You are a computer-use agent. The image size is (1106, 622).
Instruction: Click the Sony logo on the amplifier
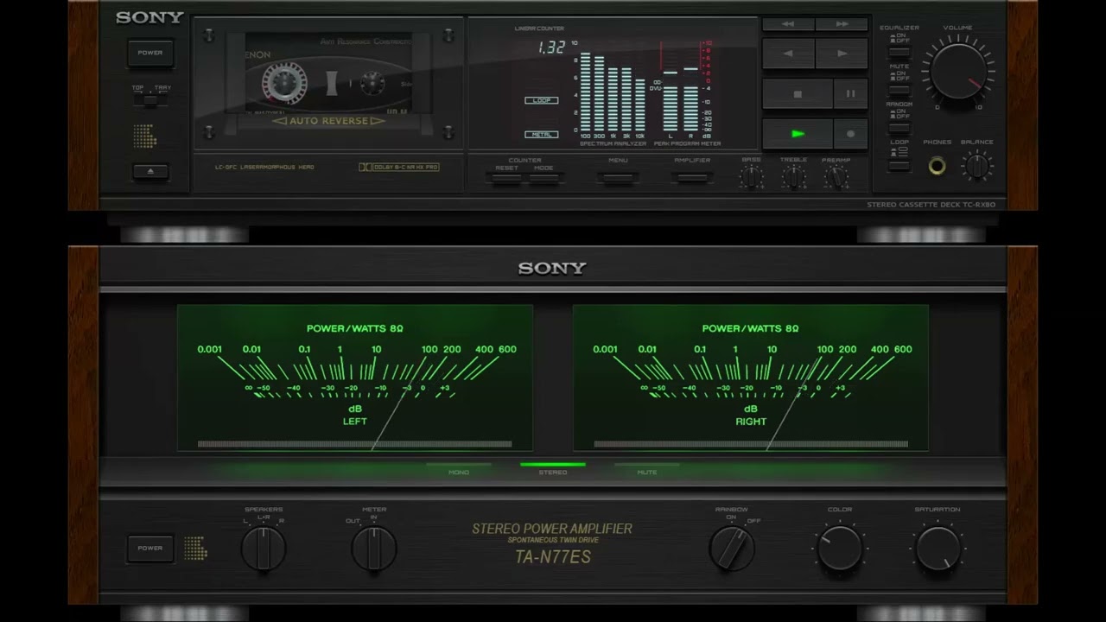coord(552,268)
